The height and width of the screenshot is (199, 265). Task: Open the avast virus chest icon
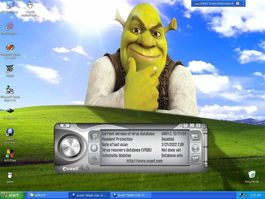point(94,137)
